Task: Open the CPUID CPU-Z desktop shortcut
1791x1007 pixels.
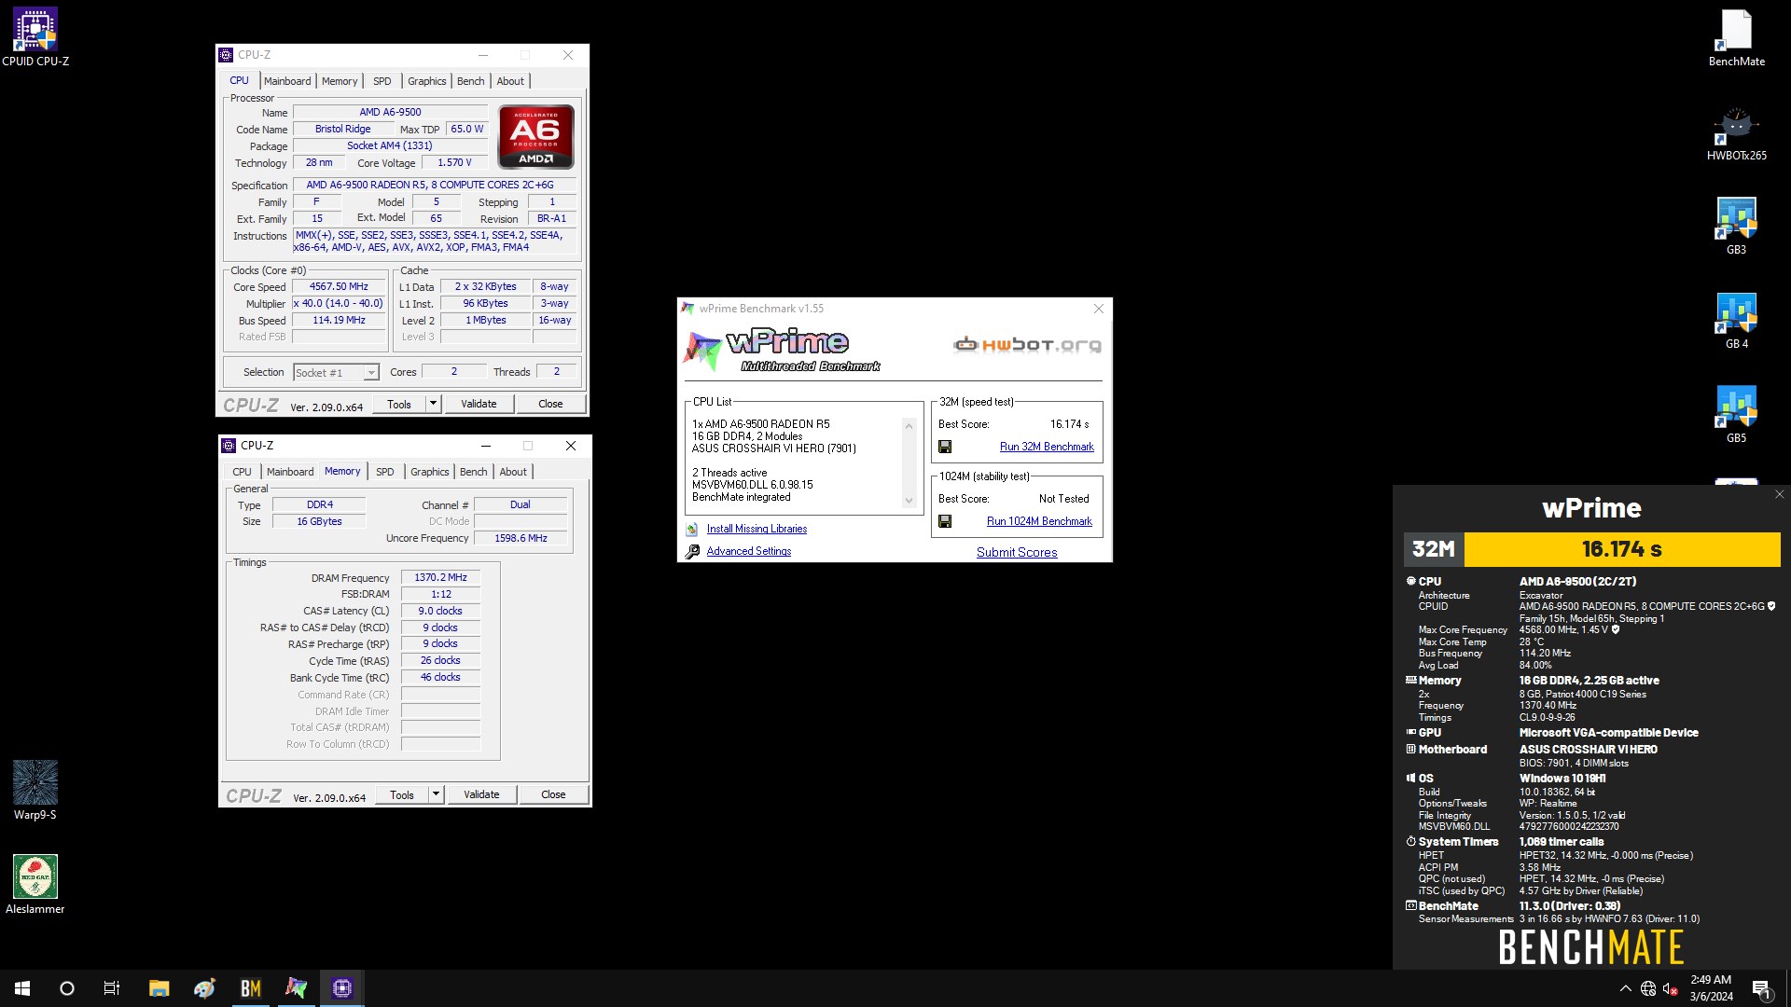Action: click(35, 37)
